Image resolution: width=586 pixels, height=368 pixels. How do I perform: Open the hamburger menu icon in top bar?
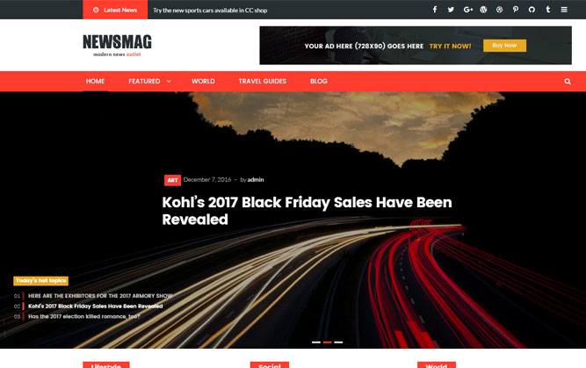564,10
